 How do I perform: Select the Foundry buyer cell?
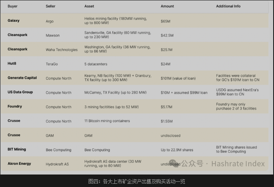click(x=15, y=106)
